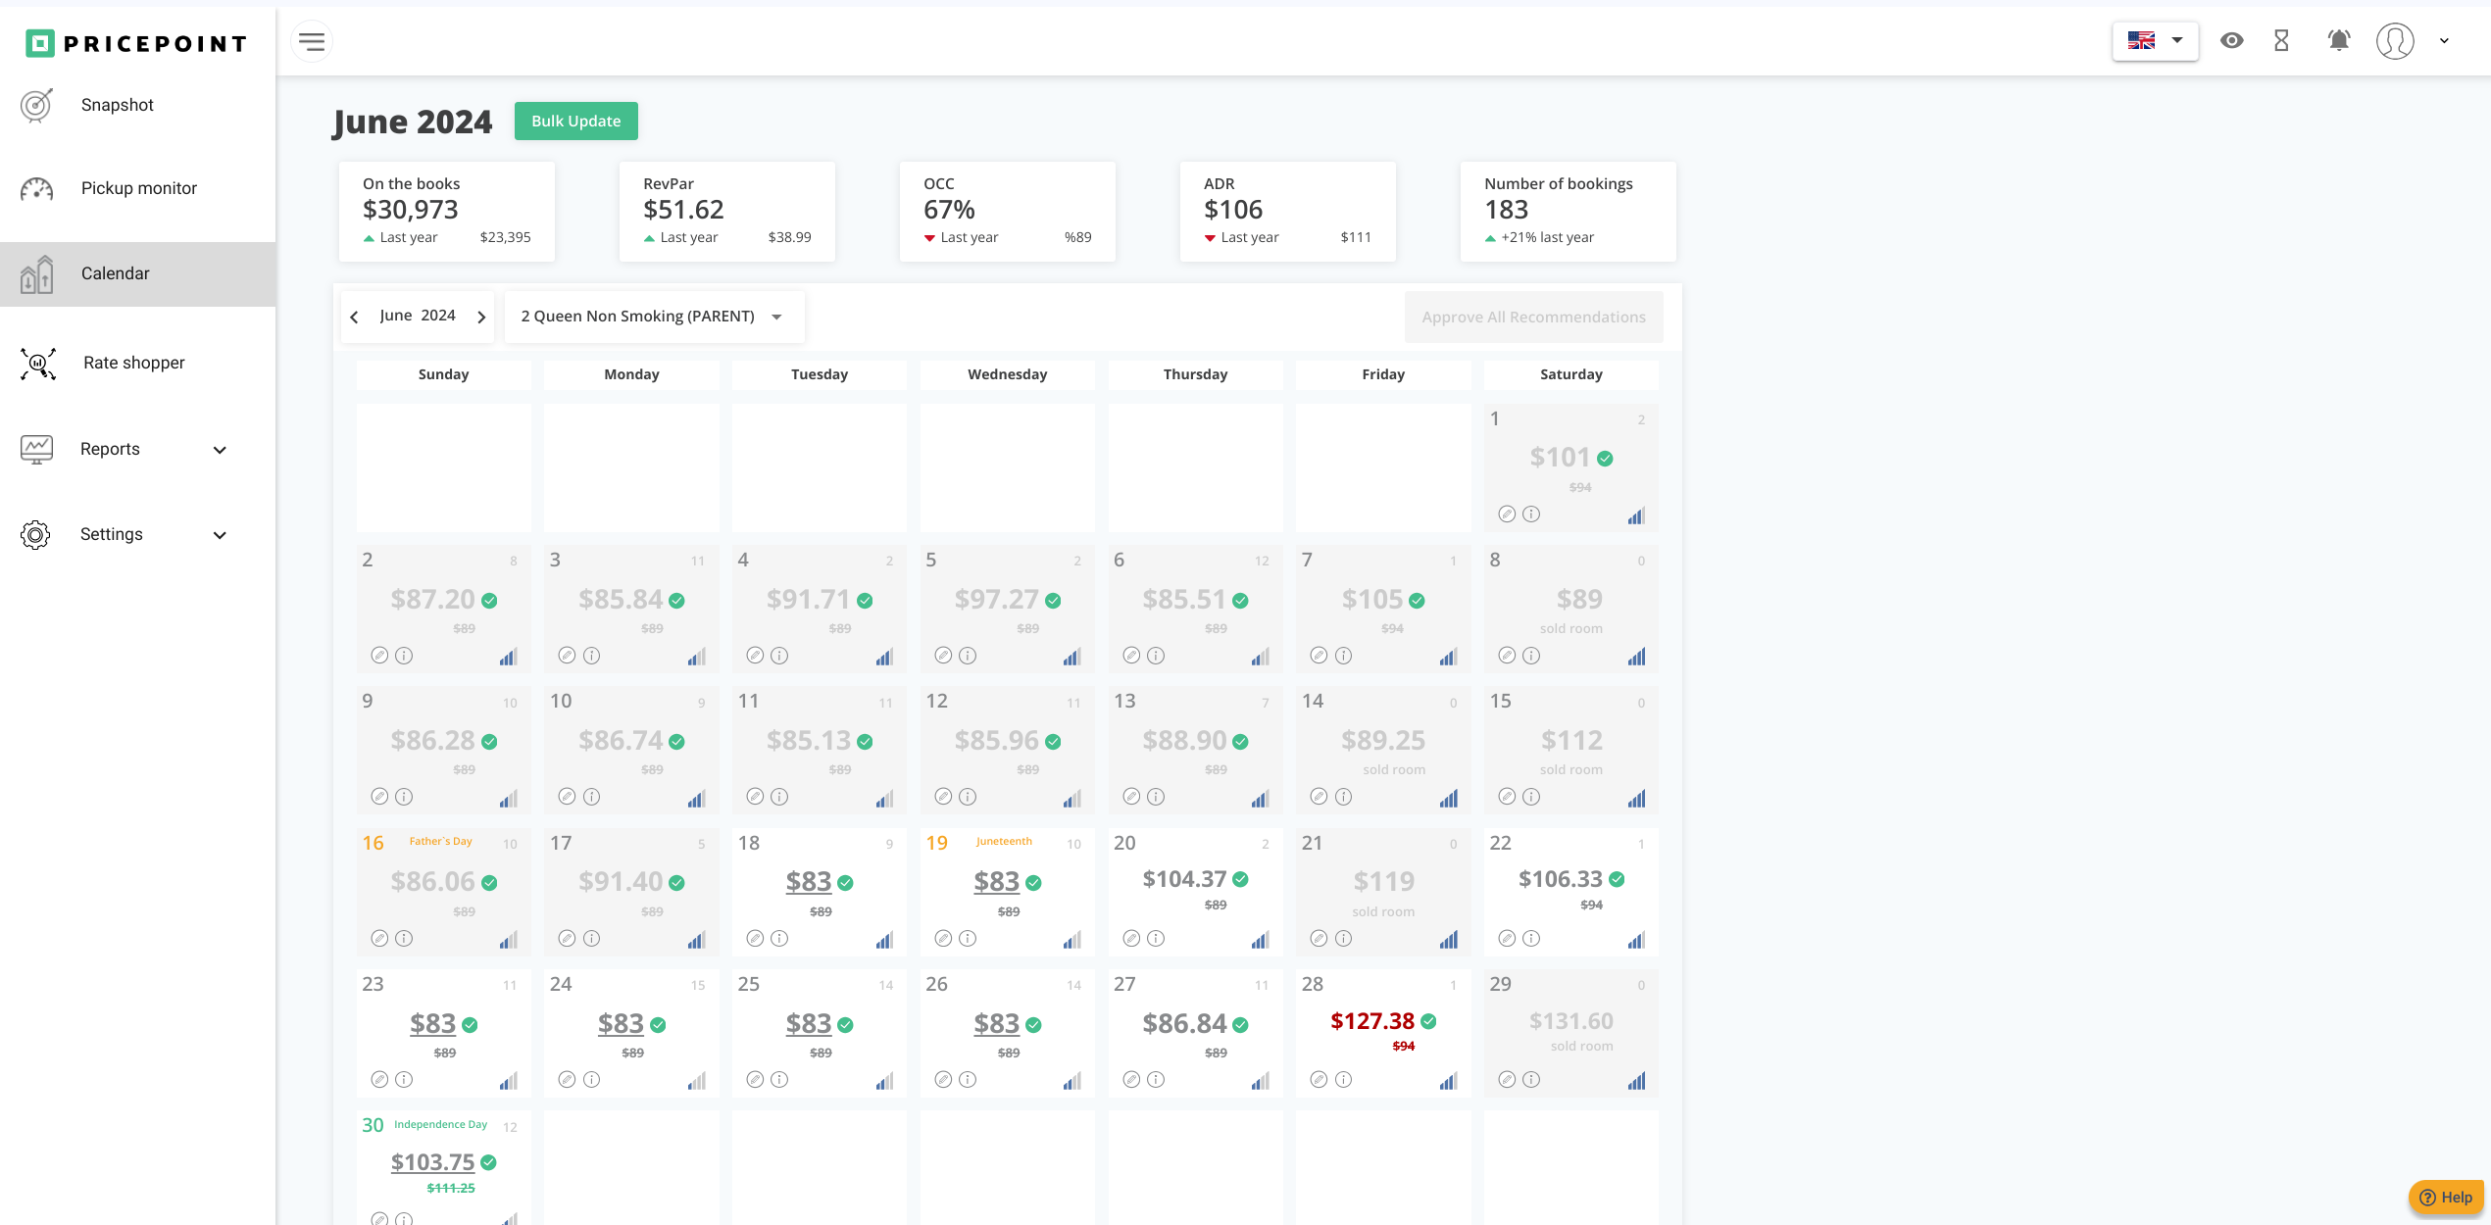2491x1225 pixels.
Task: Click the pencil edit icon on June 2
Action: click(379, 656)
